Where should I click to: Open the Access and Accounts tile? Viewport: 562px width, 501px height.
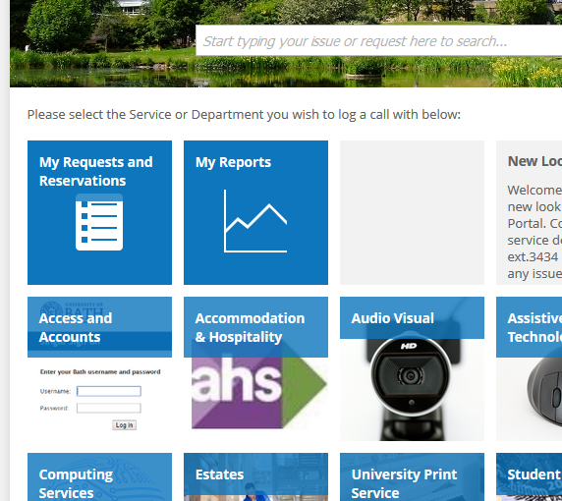coord(99,368)
